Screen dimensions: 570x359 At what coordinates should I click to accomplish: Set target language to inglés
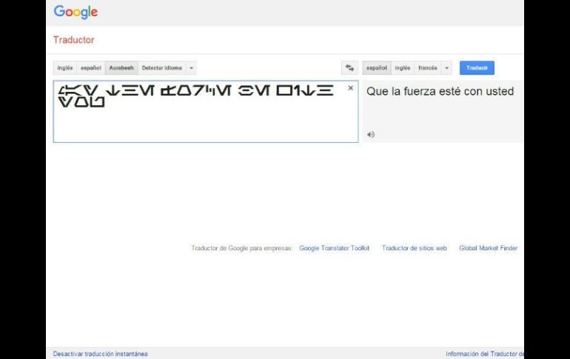[x=402, y=68]
